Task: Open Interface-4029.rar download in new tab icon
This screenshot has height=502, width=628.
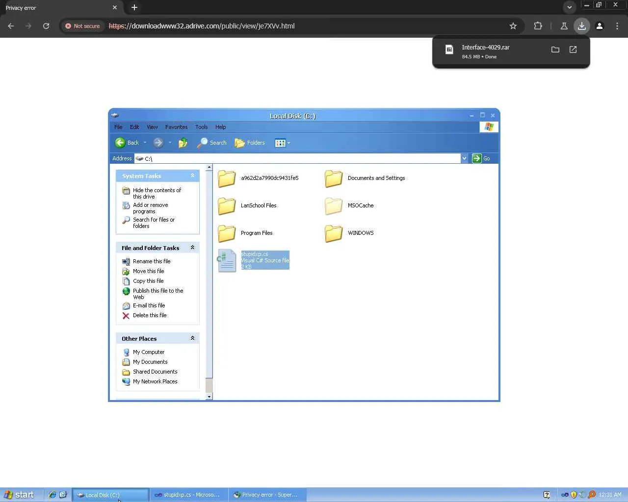Action: click(573, 50)
